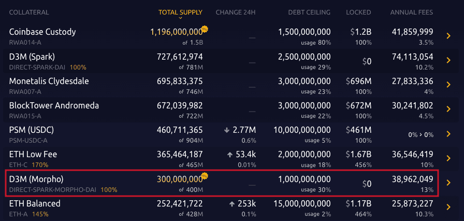Sort by the Debt Ceiling column header
464x221 pixels.
click(309, 12)
